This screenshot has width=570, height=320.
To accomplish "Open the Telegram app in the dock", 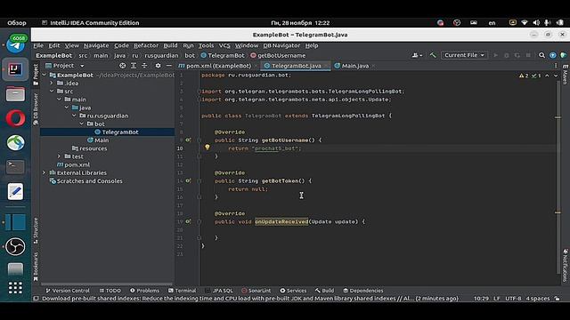I will click(15, 44).
